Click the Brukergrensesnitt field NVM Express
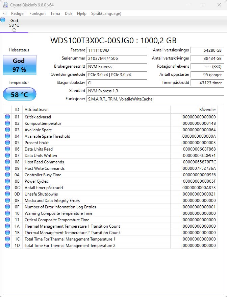Image resolution: width=227 pixels, height=297 pixels. coord(117,67)
